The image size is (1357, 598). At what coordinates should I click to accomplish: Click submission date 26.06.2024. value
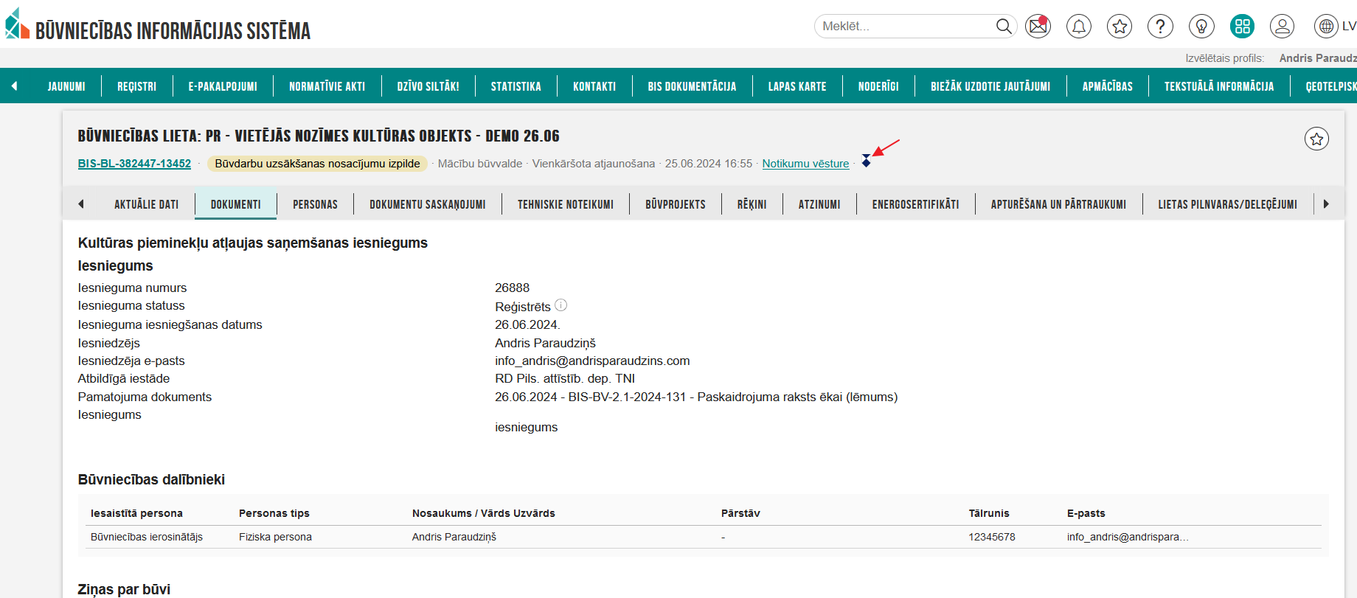click(x=527, y=324)
